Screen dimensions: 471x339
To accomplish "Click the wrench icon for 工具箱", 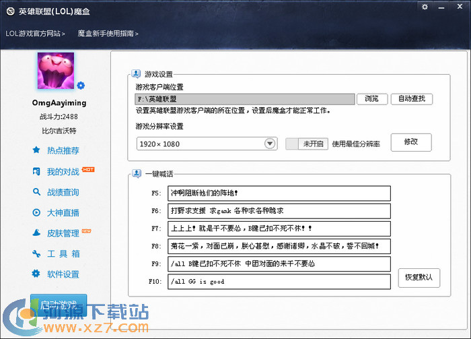I will tap(36, 253).
